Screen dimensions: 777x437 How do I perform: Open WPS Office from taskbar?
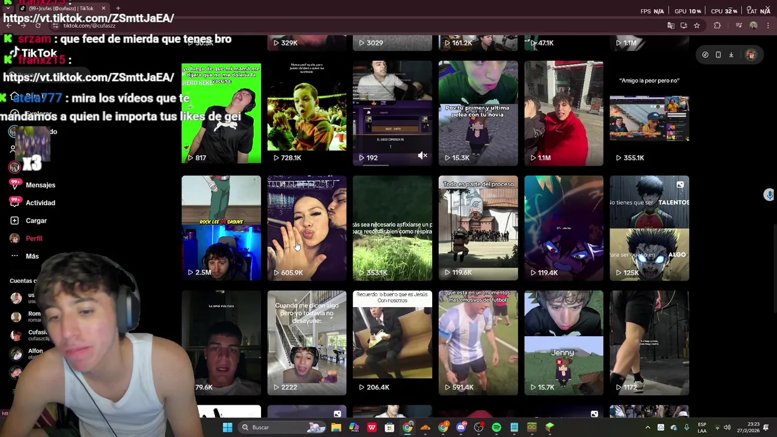point(372,427)
